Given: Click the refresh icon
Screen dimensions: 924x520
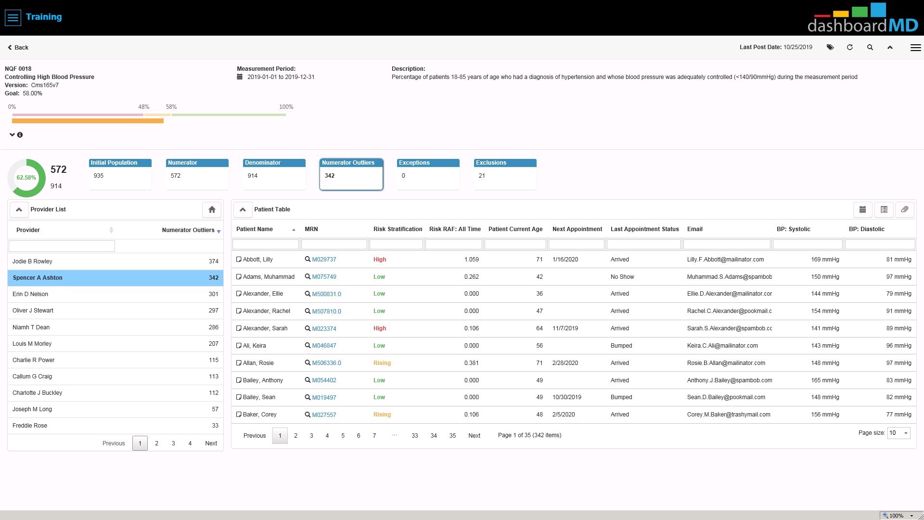Looking at the screenshot, I should tap(850, 47).
